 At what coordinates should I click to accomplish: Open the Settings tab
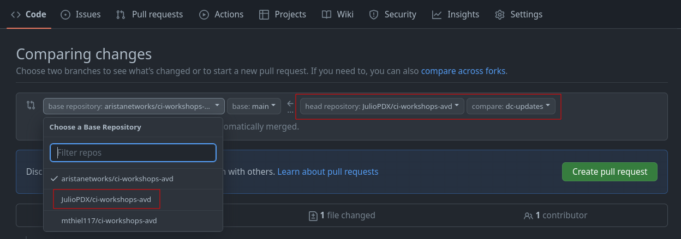[519, 15]
